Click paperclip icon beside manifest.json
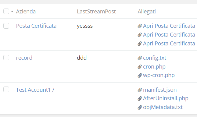Screen dimensions: 197x117 coord(140,90)
